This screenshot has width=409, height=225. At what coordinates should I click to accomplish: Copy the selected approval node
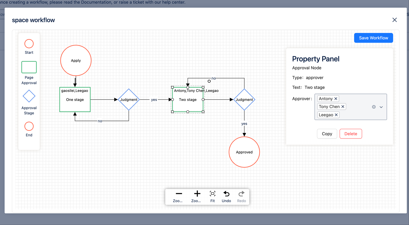pos(327,134)
